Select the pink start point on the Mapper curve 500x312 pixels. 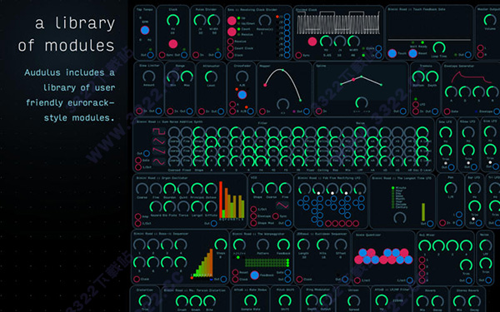click(x=265, y=85)
